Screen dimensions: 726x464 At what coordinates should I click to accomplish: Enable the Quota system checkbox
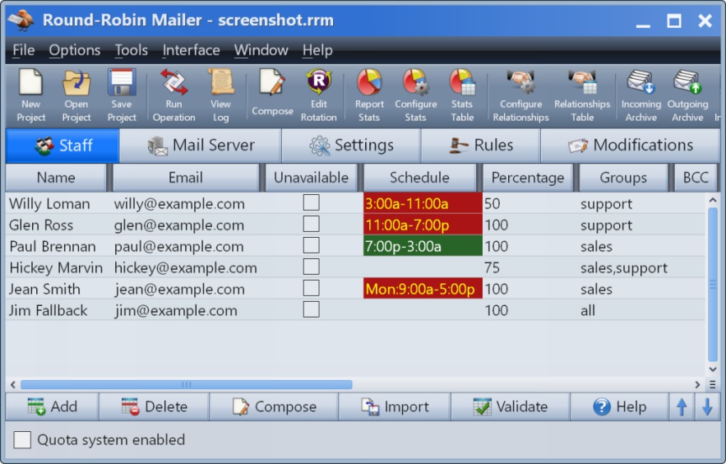[22, 439]
